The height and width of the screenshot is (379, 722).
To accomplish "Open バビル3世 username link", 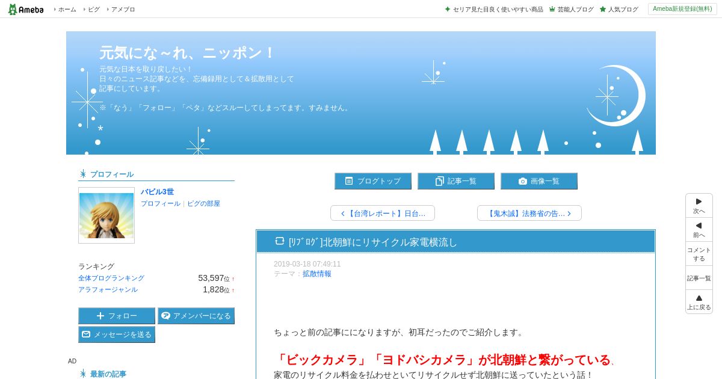I will coord(157,192).
